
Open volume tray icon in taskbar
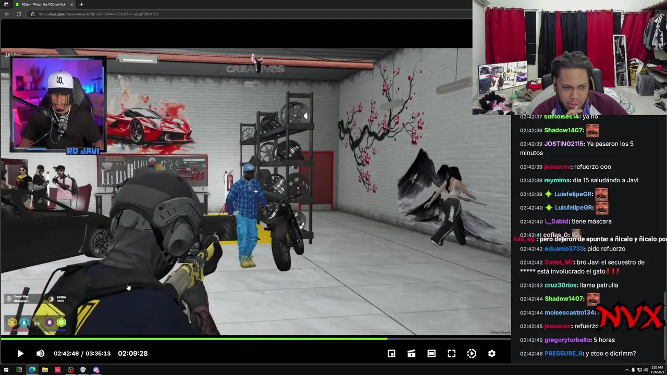click(646, 370)
